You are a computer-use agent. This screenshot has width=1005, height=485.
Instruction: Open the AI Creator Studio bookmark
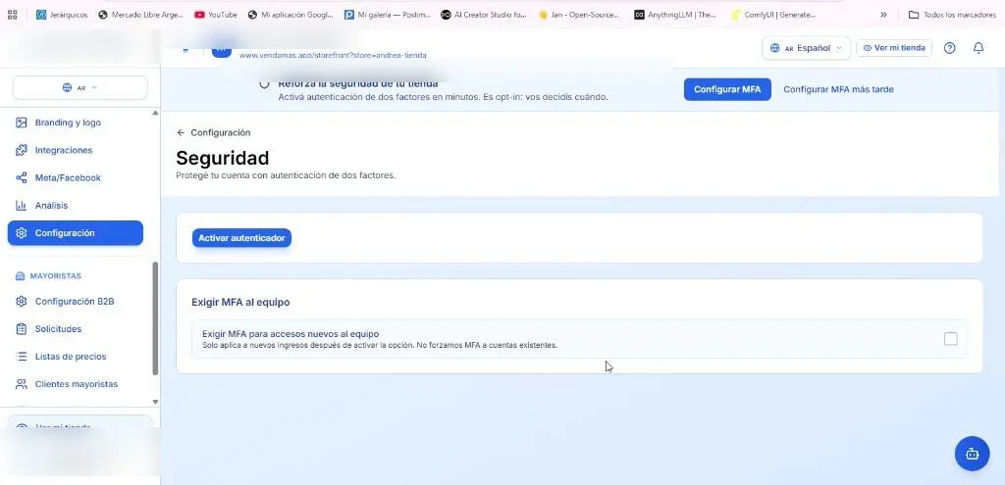[x=484, y=15]
